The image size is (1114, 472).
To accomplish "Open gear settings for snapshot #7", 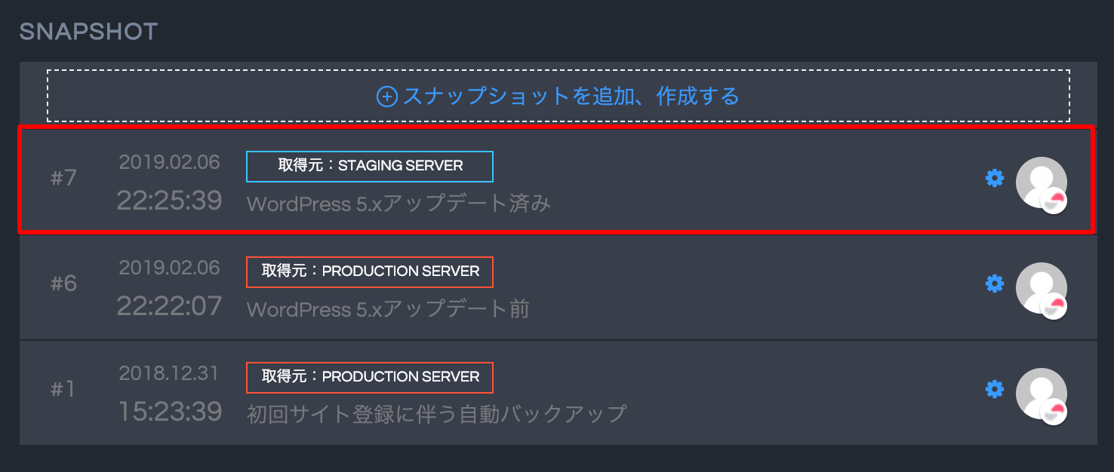I will (995, 178).
